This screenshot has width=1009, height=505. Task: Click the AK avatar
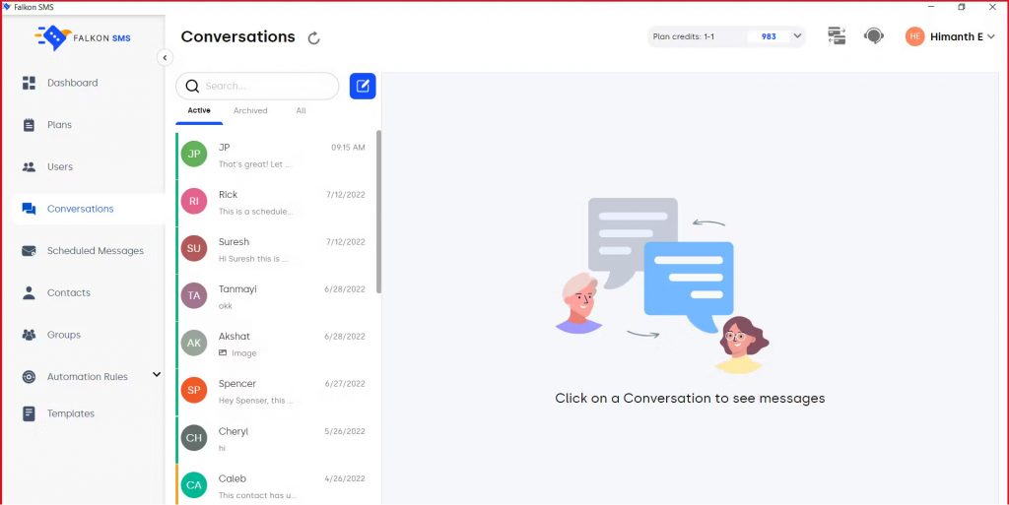click(194, 344)
